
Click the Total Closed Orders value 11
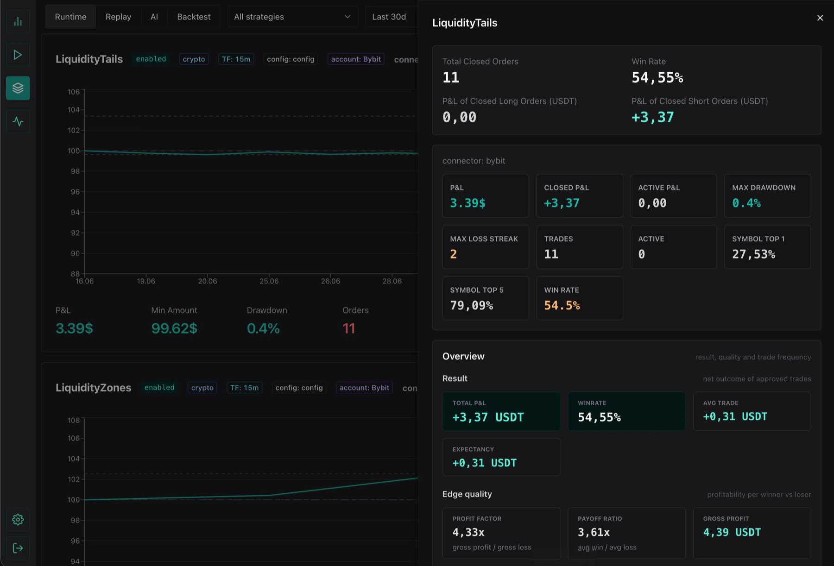tap(451, 77)
